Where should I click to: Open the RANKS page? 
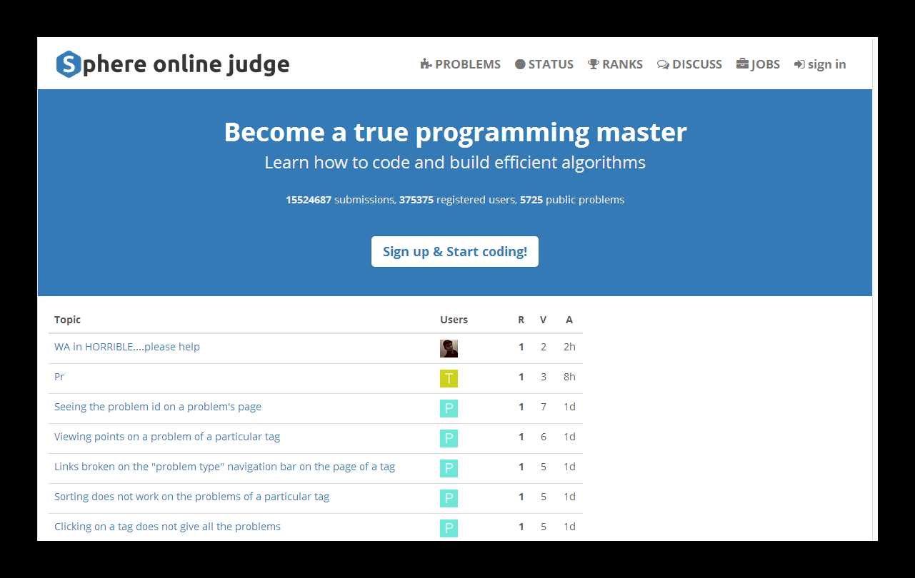click(615, 64)
